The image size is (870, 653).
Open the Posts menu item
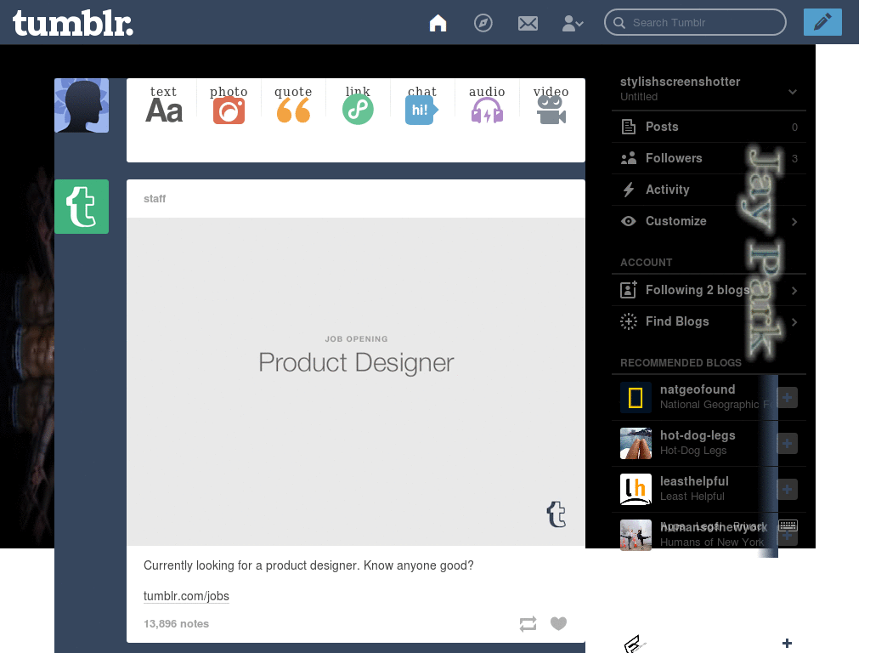pos(709,127)
